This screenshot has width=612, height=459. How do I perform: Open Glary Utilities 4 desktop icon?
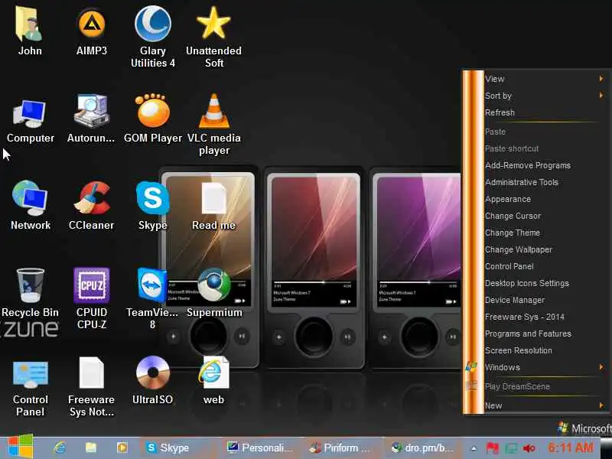(152, 24)
